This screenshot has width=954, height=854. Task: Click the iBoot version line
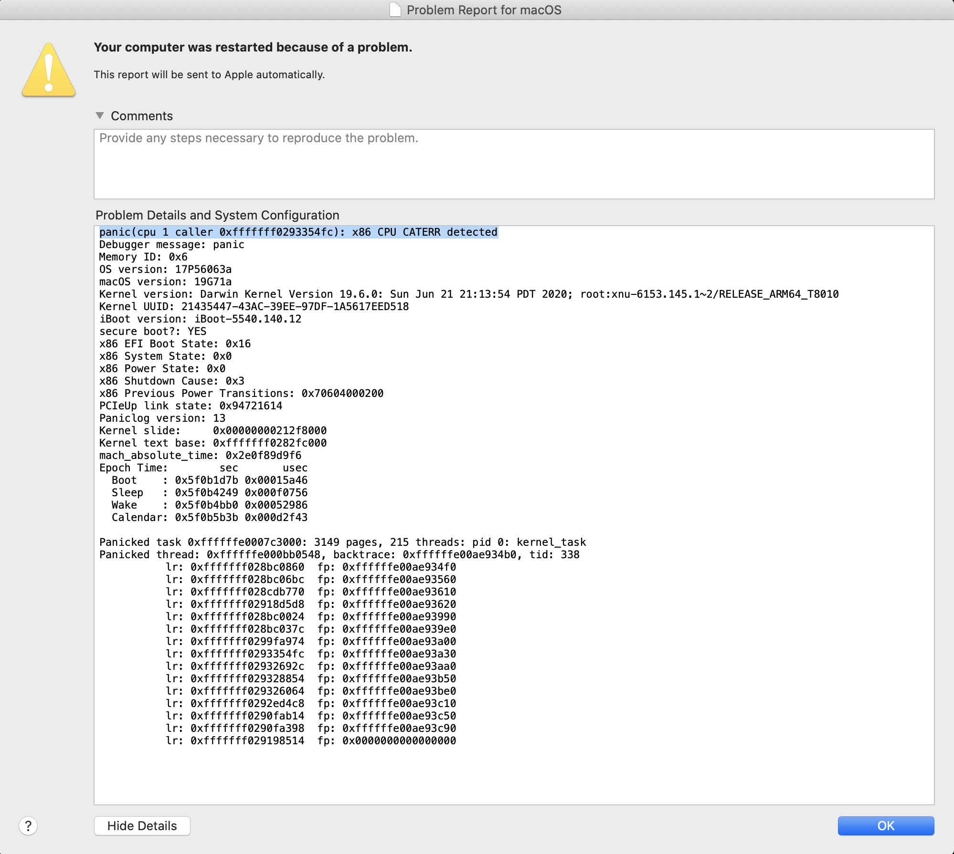click(200, 319)
